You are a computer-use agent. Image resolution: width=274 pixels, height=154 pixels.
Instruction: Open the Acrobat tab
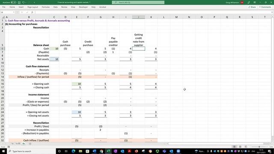click(x=103, y=7)
